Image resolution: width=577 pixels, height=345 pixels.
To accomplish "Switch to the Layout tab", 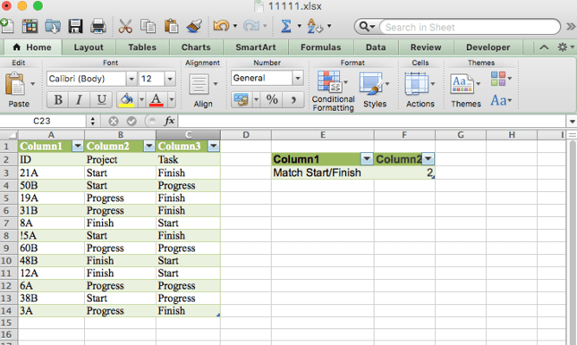I will pos(89,47).
